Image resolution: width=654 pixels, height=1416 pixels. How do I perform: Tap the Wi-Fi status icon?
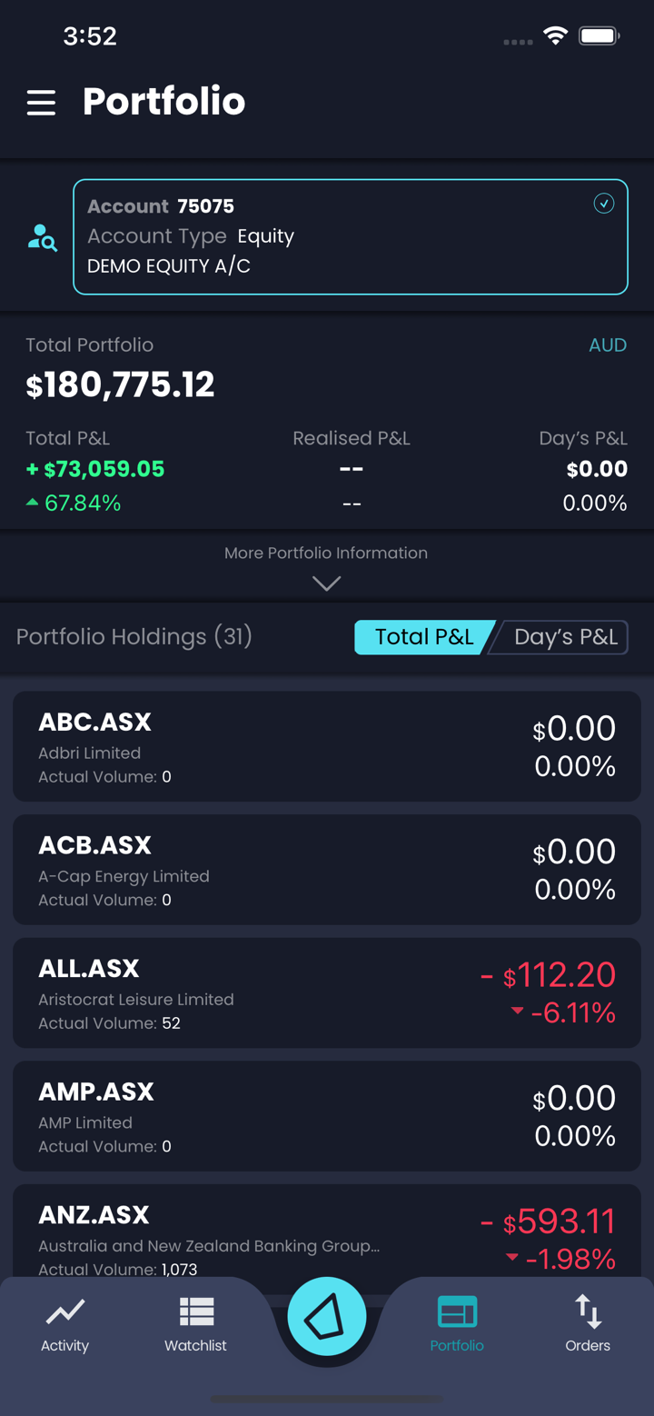tap(555, 36)
